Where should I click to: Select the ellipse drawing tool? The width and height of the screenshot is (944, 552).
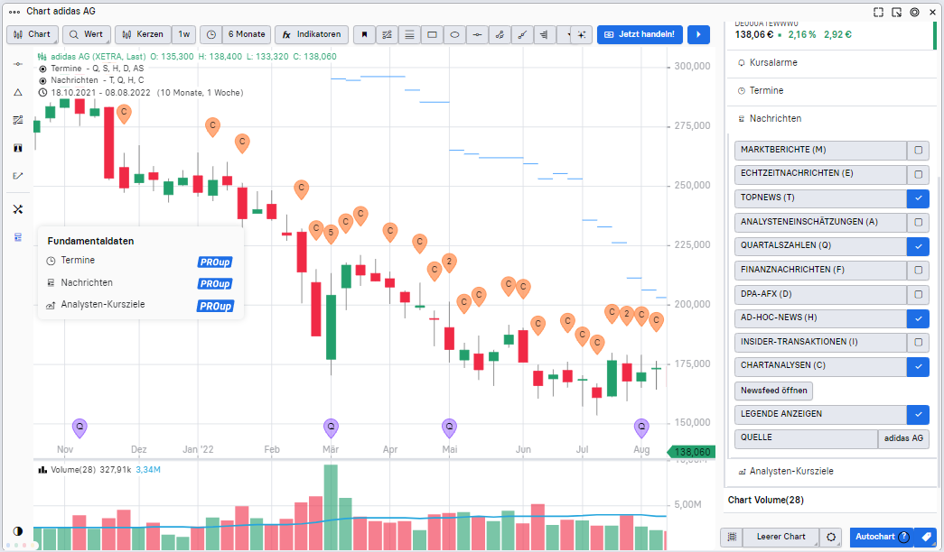coord(454,35)
